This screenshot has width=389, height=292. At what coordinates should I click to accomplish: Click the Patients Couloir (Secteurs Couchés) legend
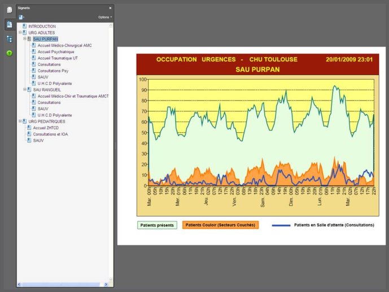(x=220, y=225)
